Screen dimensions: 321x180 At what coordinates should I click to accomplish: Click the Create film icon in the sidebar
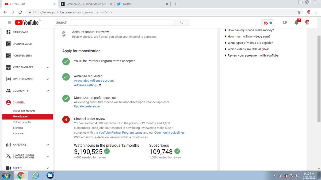8,168
